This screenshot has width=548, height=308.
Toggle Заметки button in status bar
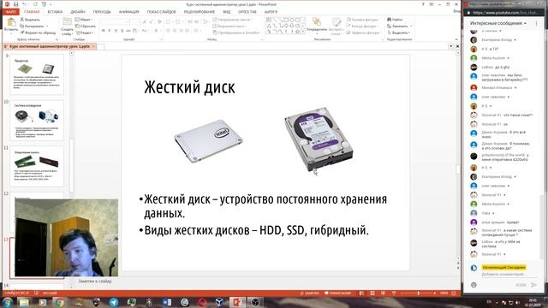point(309,293)
